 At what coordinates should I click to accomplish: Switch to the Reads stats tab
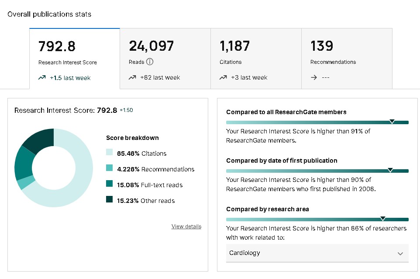click(x=165, y=59)
